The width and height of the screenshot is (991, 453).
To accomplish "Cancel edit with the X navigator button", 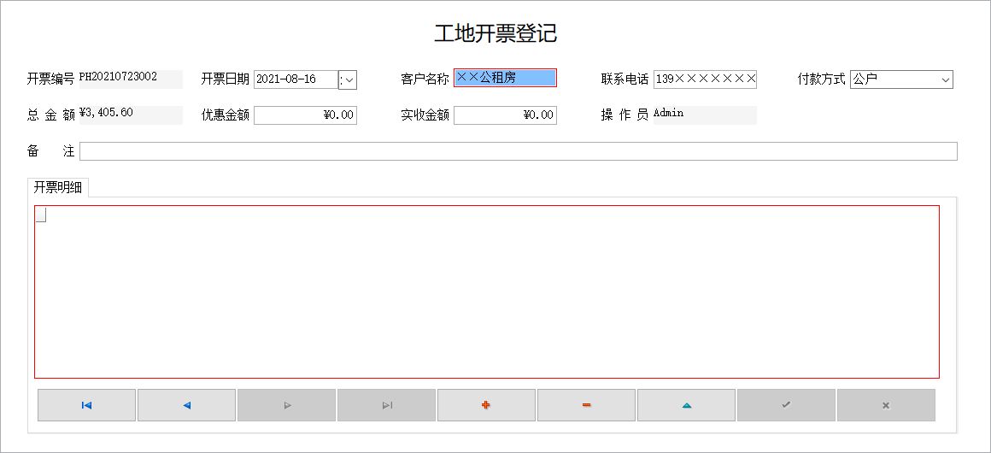I will pyautogui.click(x=886, y=405).
